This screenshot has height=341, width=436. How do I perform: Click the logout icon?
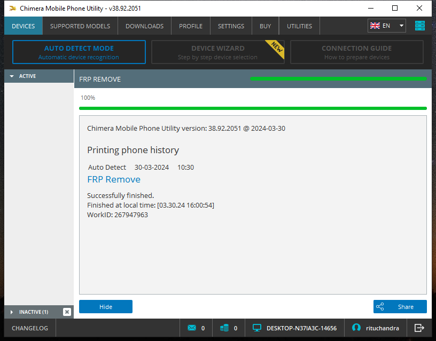point(419,328)
